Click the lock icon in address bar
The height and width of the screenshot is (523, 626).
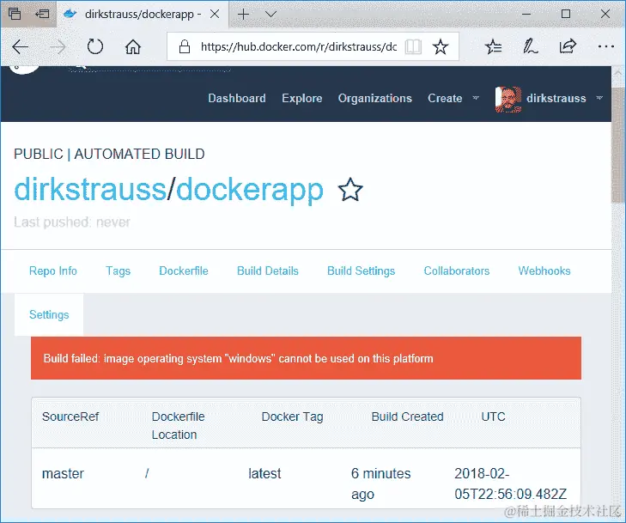(x=184, y=46)
